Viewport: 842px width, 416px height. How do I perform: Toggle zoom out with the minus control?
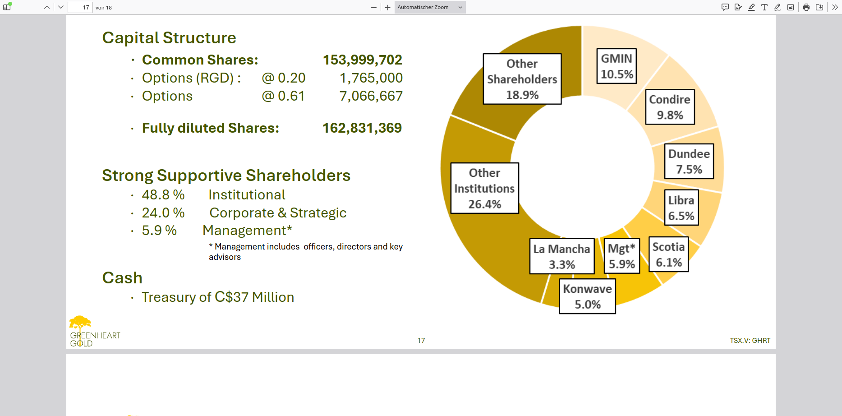pyautogui.click(x=373, y=7)
